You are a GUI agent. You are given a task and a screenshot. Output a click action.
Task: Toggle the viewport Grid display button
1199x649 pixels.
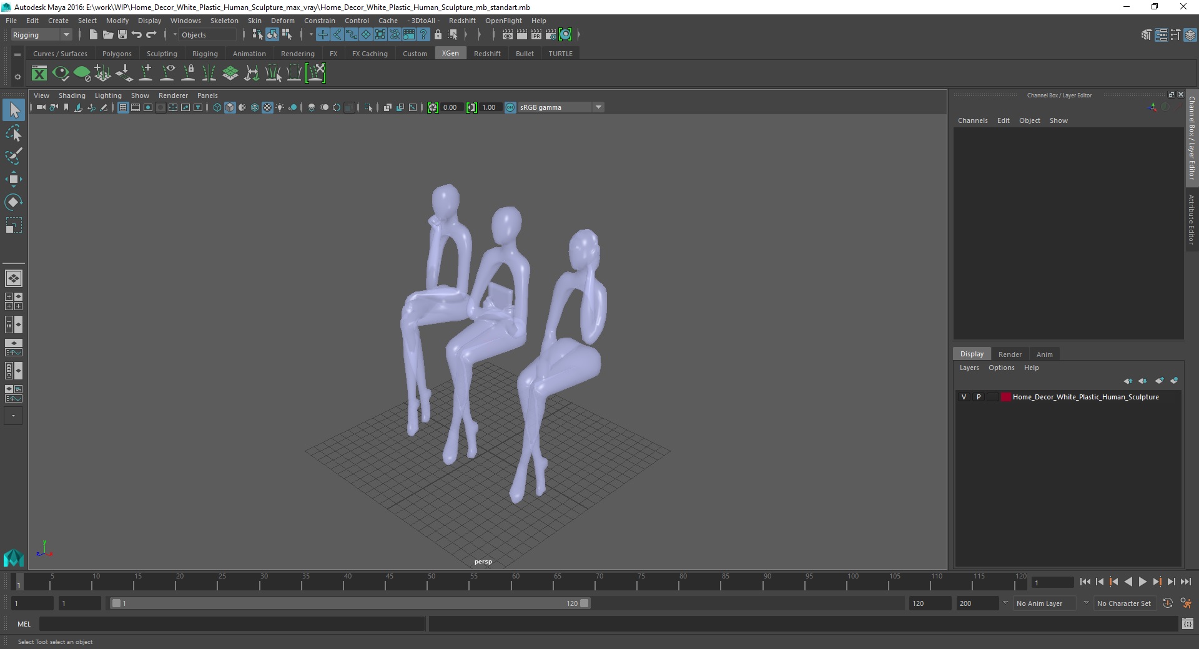click(x=123, y=107)
